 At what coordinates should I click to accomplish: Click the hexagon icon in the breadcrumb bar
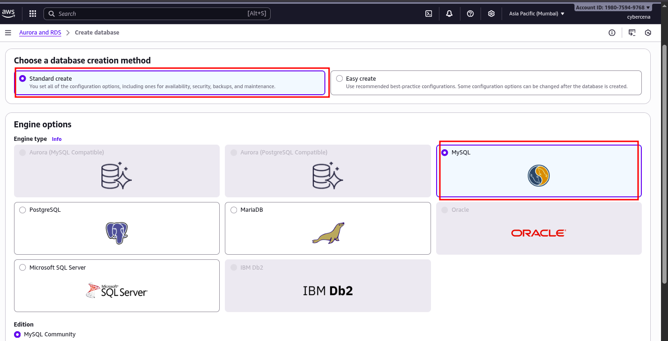648,33
